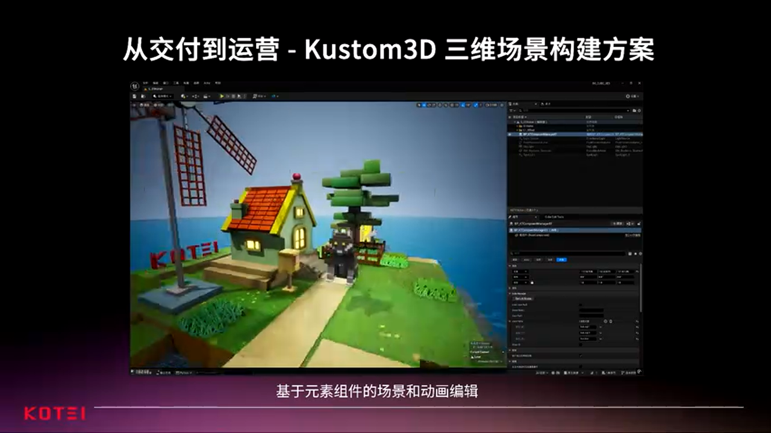Click the Outliner settings gear icon

click(639, 111)
